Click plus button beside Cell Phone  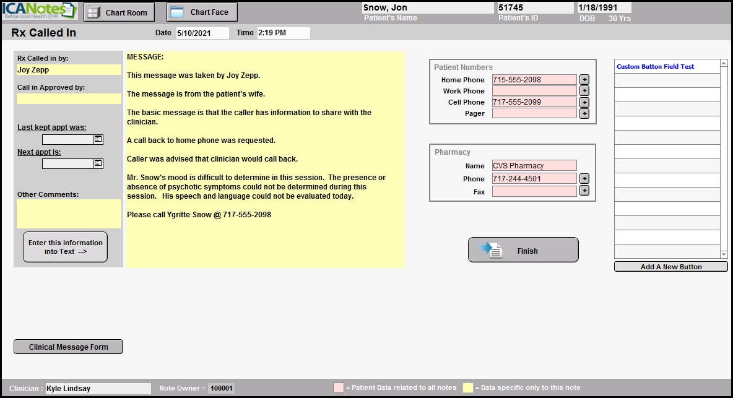coord(584,102)
